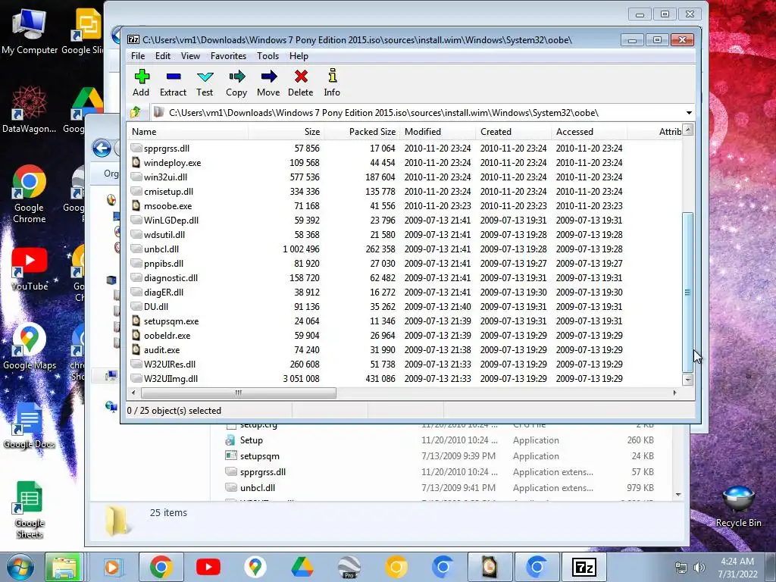
Task: Open Google Docs desktop shortcut
Action: point(30,426)
